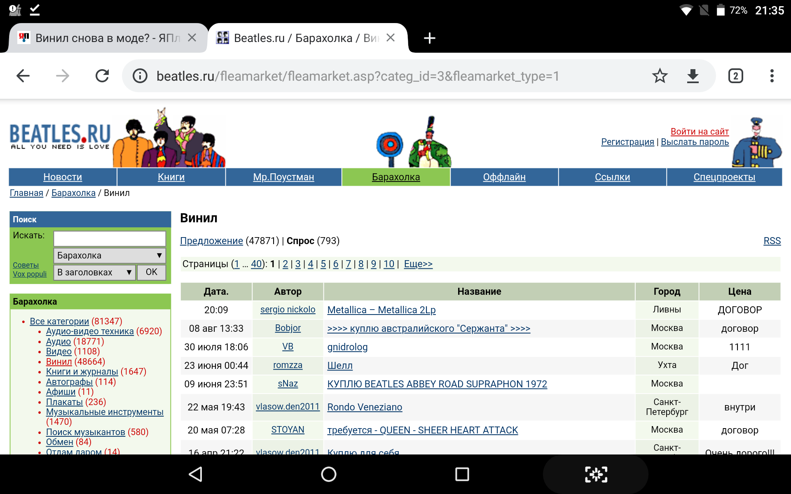
Task: Open the Барахолка navigation menu item
Action: tap(396, 177)
